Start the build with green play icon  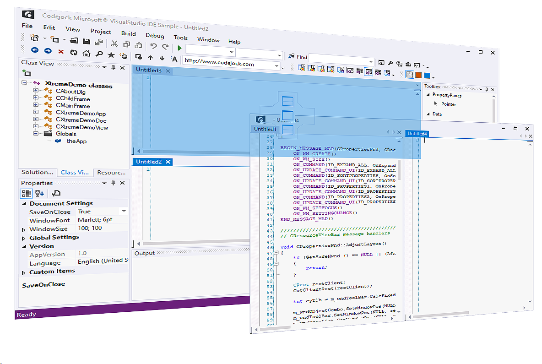point(179,48)
